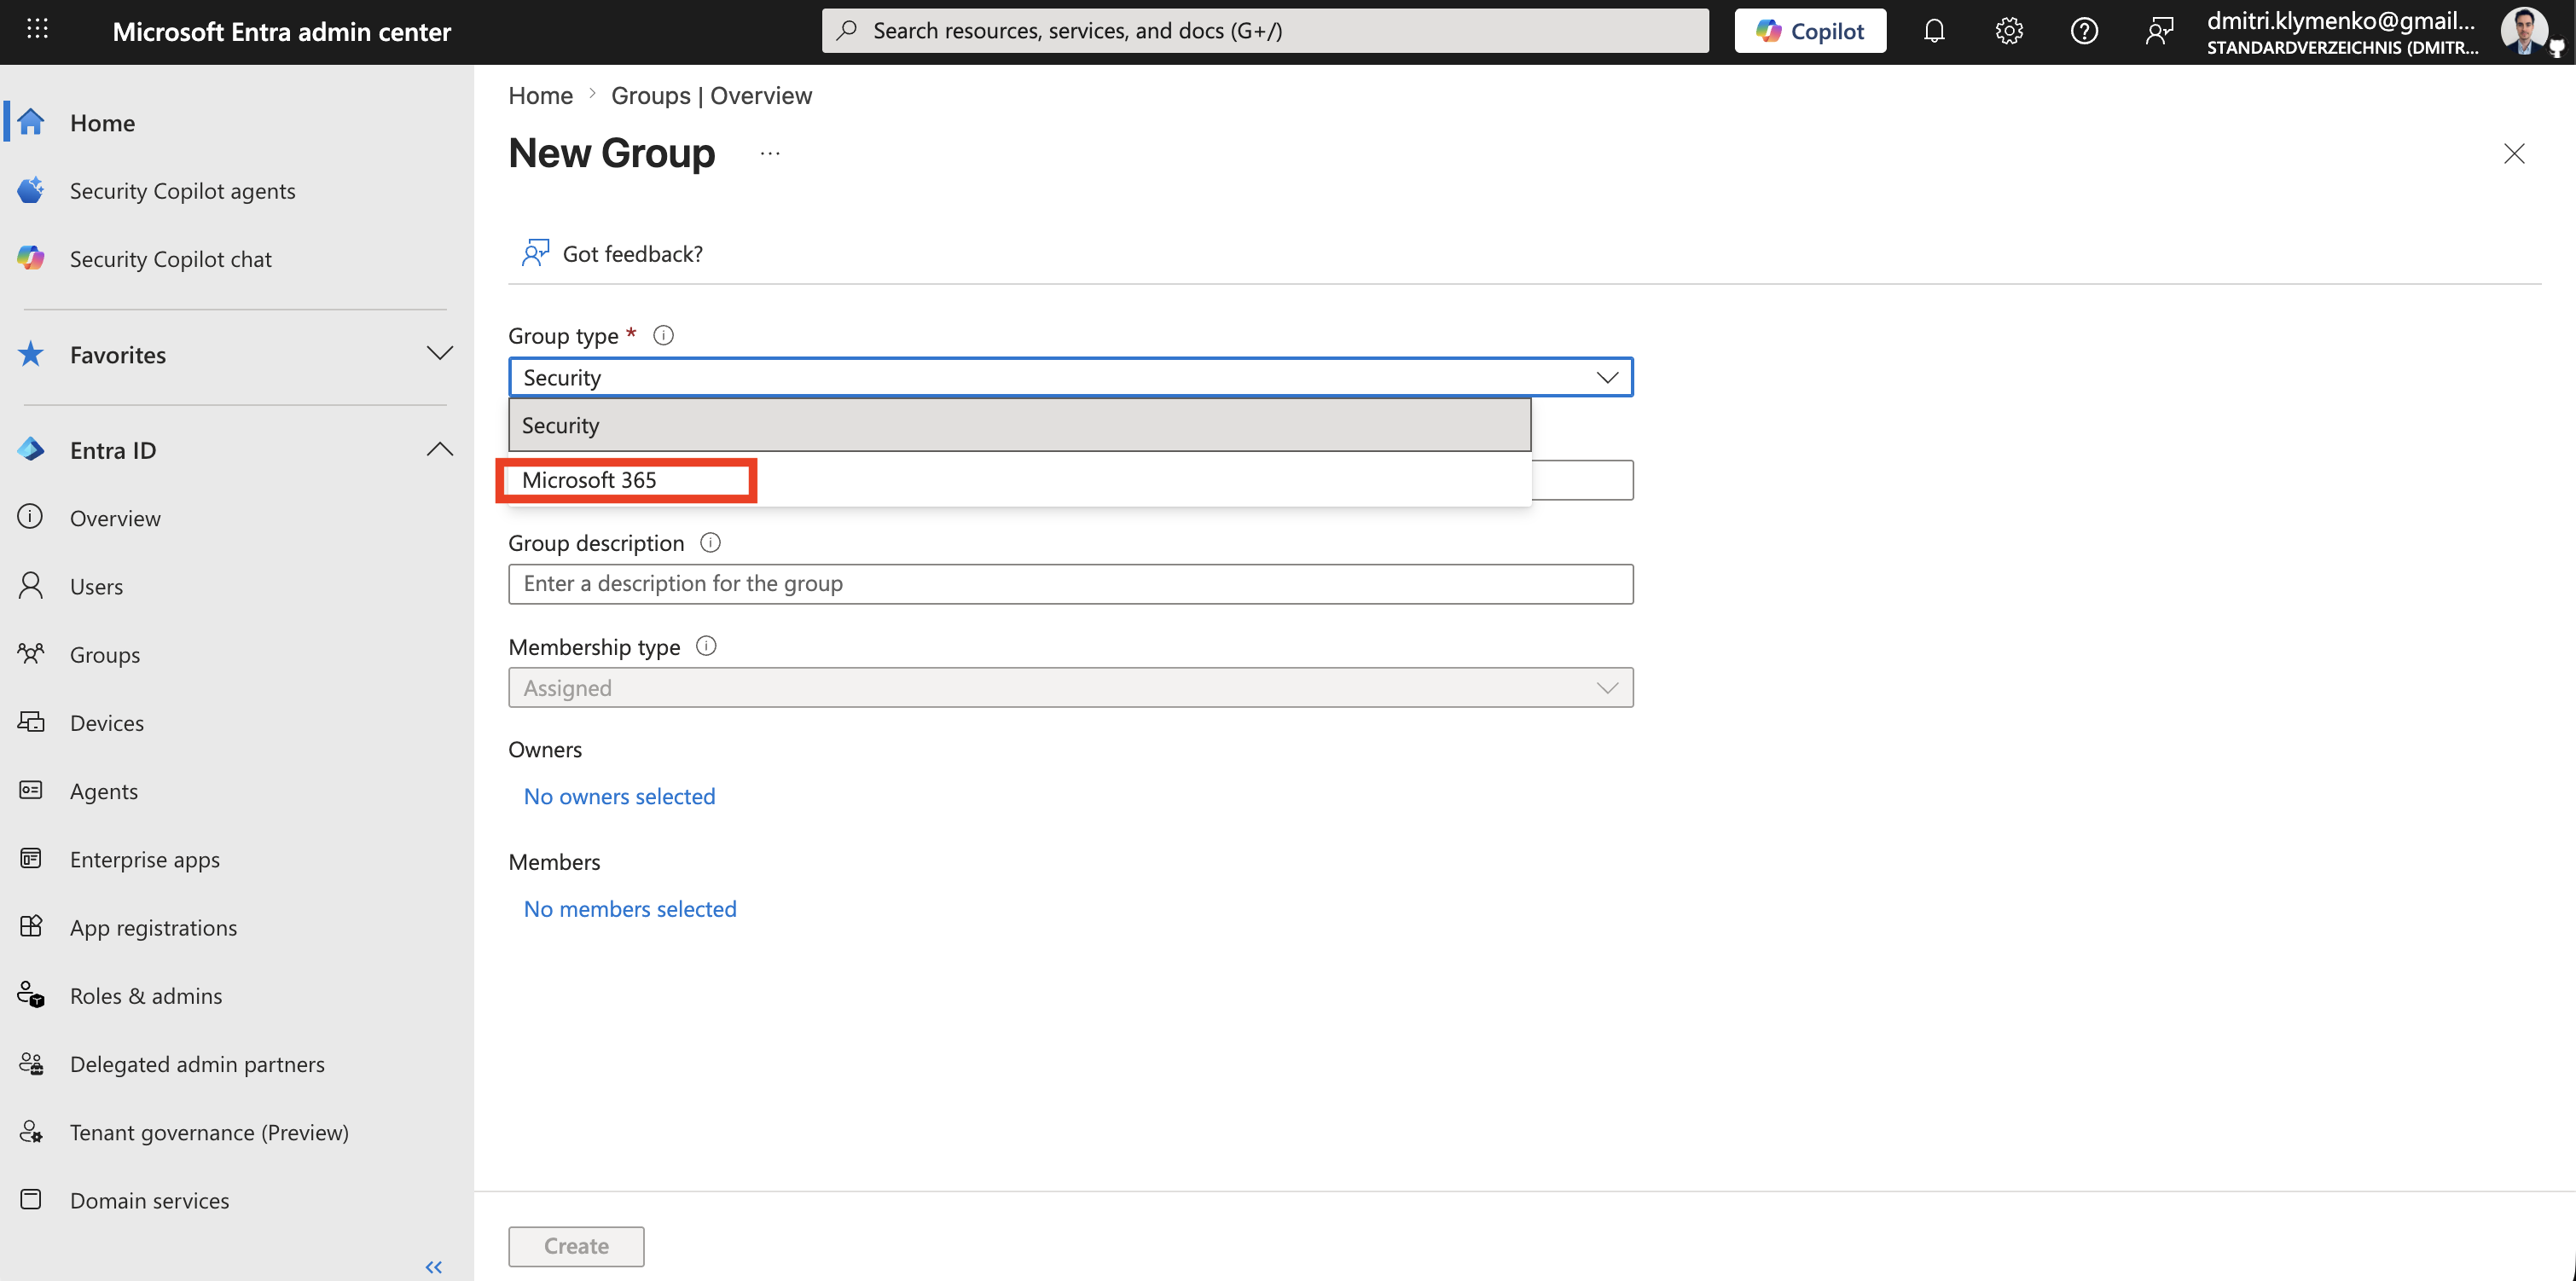Click No members selected link
The width and height of the screenshot is (2576, 1281).
[x=630, y=909]
